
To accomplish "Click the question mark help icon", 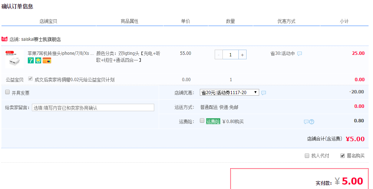I will pos(311,122).
